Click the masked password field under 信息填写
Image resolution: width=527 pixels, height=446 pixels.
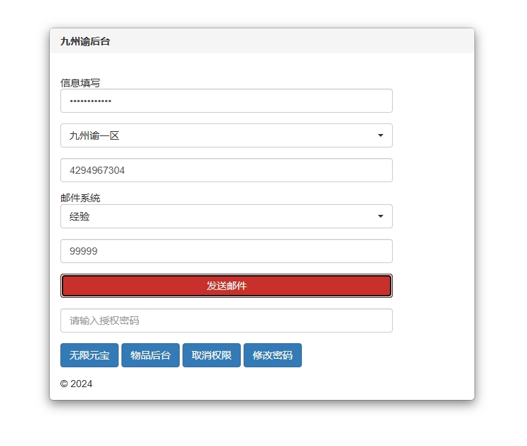click(226, 101)
